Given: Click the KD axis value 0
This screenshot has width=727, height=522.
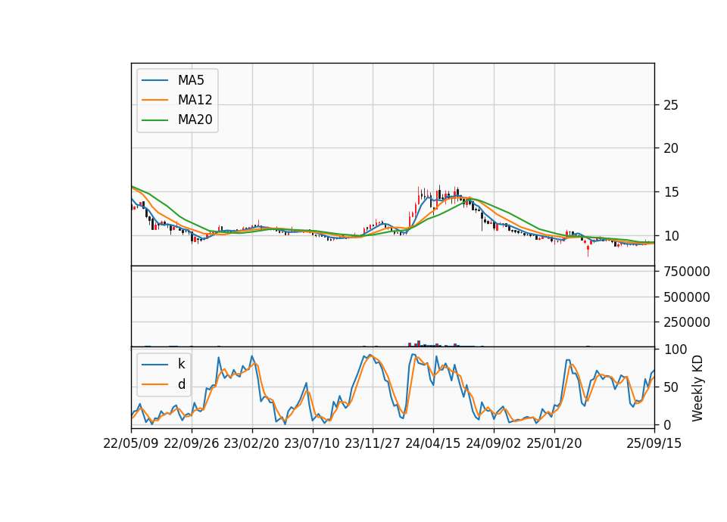Looking at the screenshot, I should pos(667,424).
